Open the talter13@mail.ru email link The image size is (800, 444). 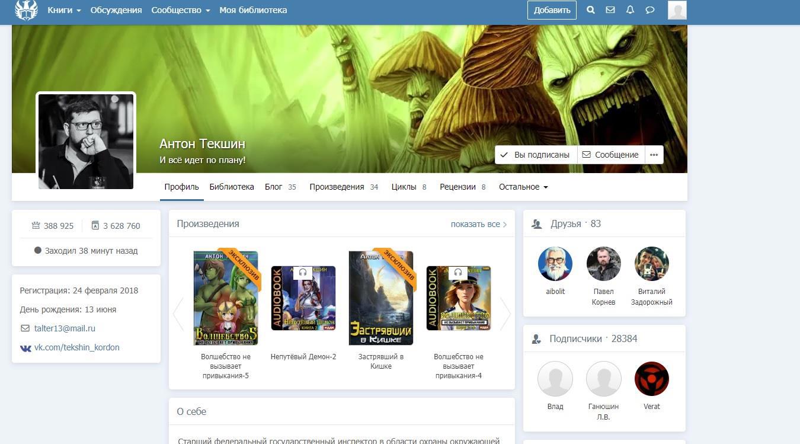click(x=65, y=328)
